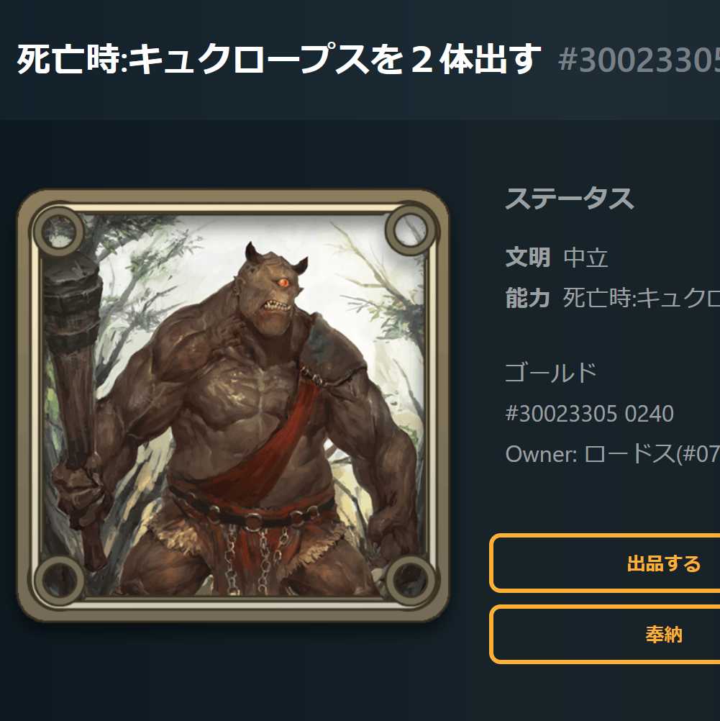
Task: Click the 能力 label
Action: [528, 297]
